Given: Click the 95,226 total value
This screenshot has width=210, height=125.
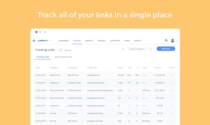Looking at the screenshot, I should click(121, 75).
